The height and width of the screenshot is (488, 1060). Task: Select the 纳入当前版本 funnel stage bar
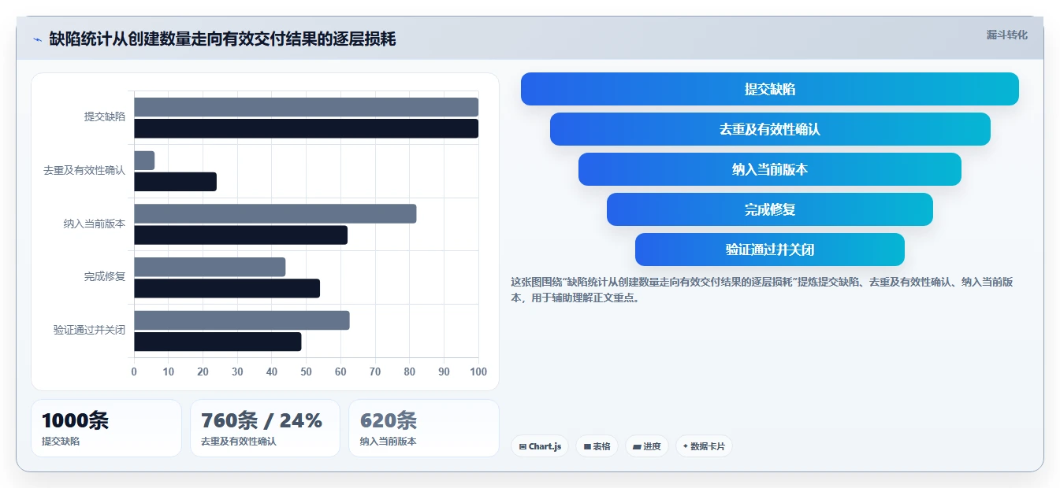(x=769, y=169)
